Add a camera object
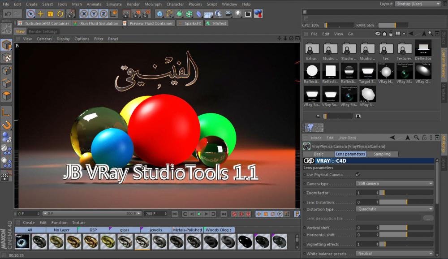448x259 pixels. point(228,14)
